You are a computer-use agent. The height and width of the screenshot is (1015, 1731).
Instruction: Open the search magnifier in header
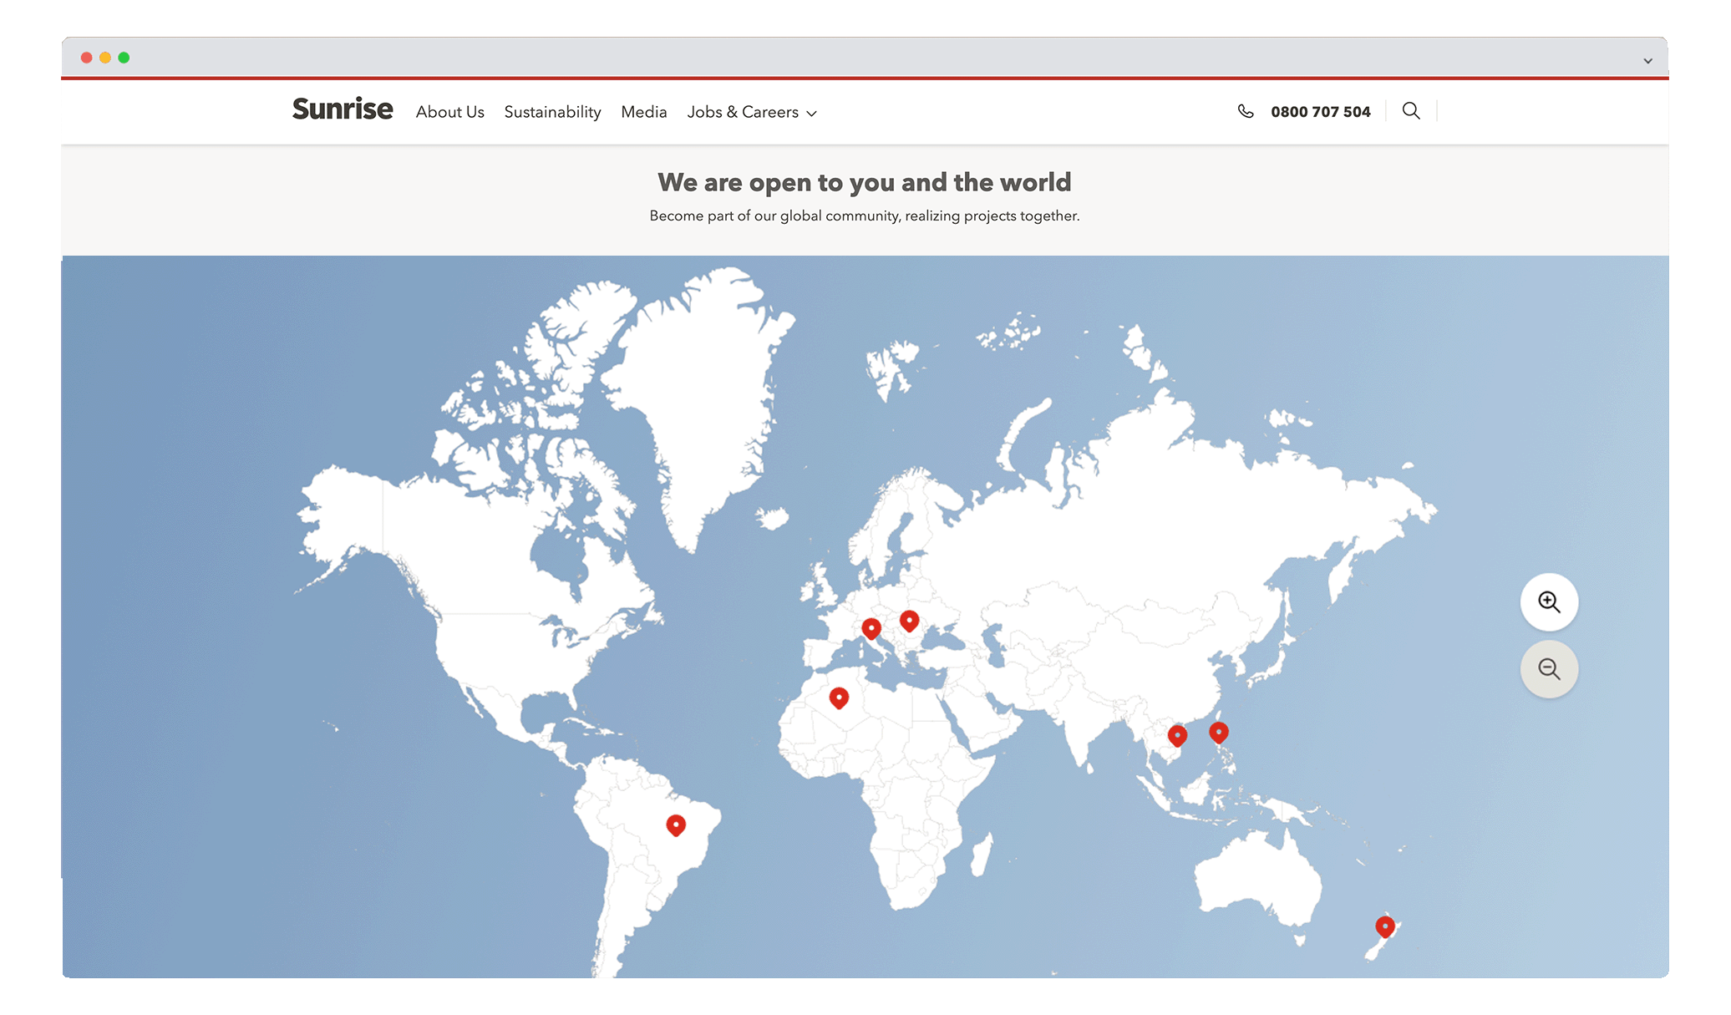[x=1411, y=111]
